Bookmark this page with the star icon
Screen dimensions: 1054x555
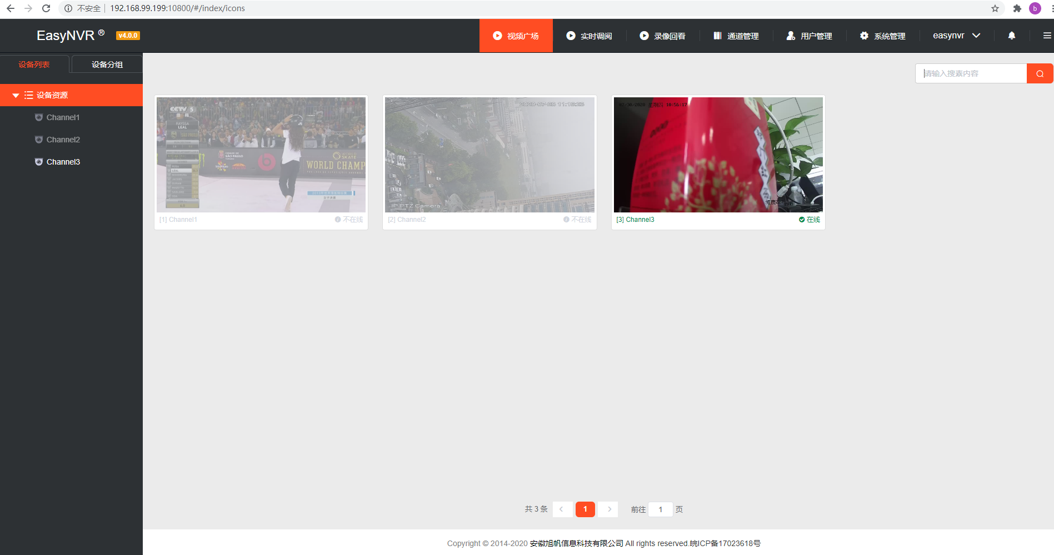pyautogui.click(x=995, y=8)
